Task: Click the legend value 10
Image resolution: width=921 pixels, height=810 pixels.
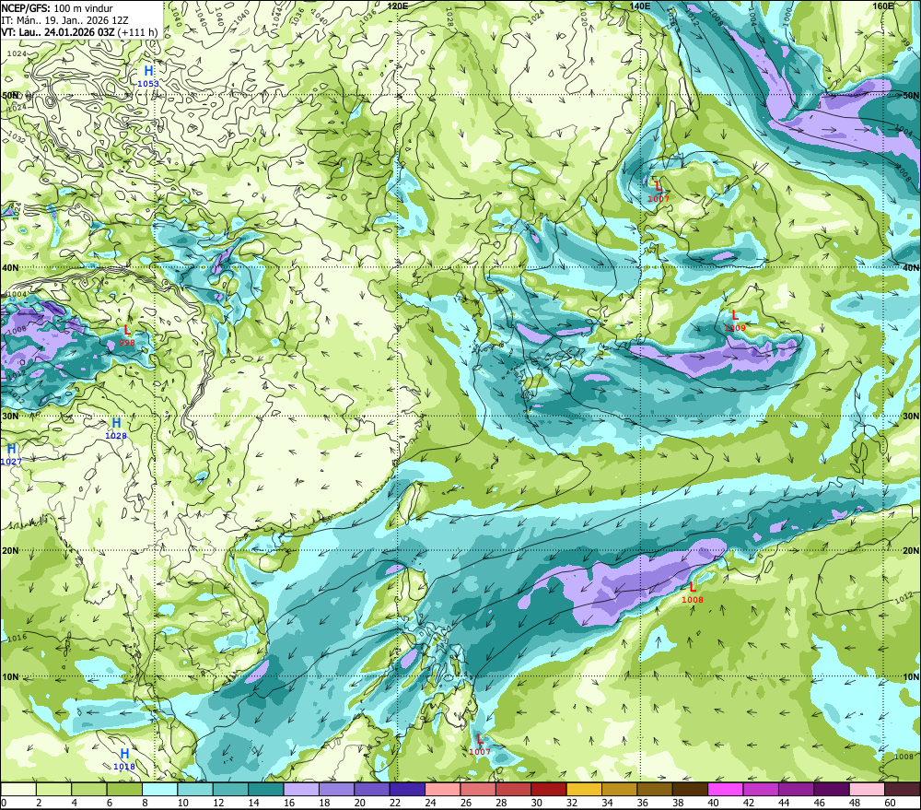Action: (183, 803)
